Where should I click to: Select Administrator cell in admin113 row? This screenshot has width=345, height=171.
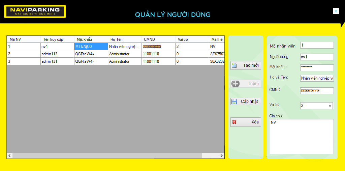tap(125, 54)
